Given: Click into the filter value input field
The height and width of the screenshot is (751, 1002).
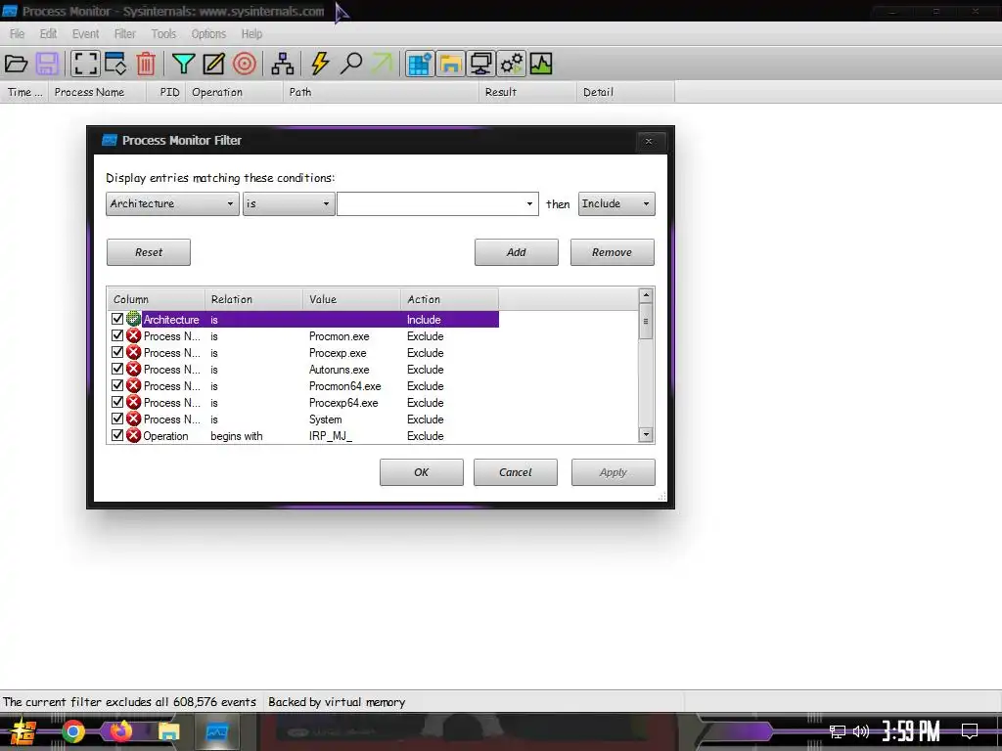Looking at the screenshot, I should pyautogui.click(x=430, y=203).
